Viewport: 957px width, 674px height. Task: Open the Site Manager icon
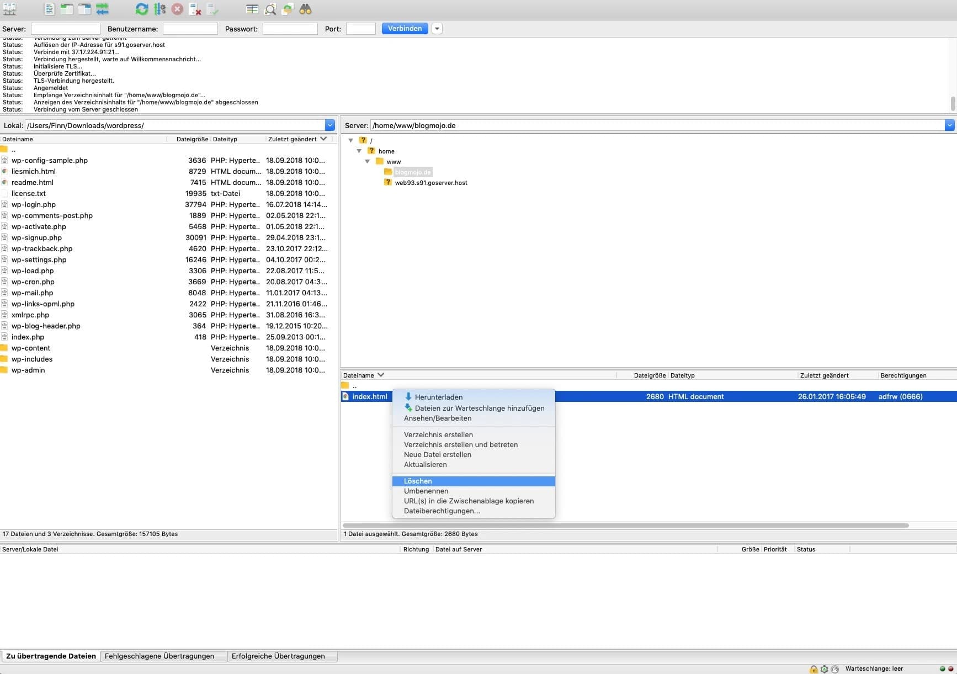(x=10, y=9)
